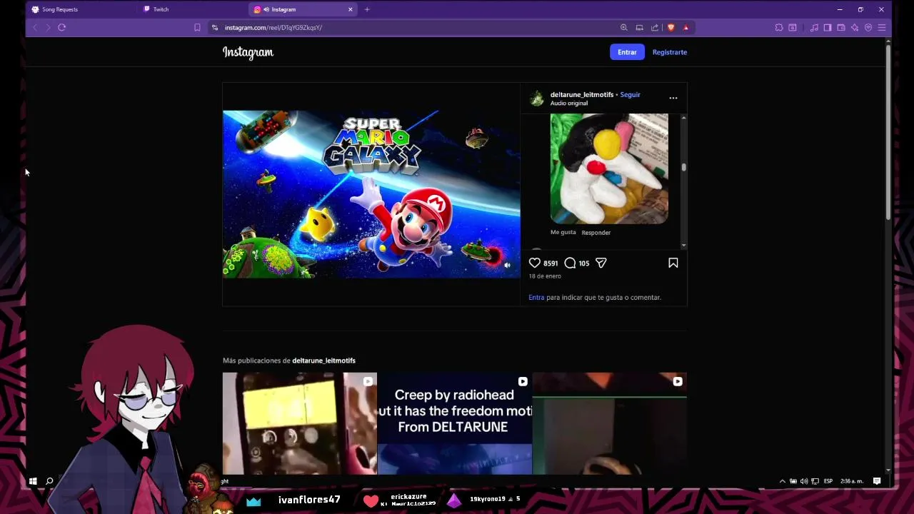
Task: Click Entra link to log in and comment
Action: click(x=536, y=297)
